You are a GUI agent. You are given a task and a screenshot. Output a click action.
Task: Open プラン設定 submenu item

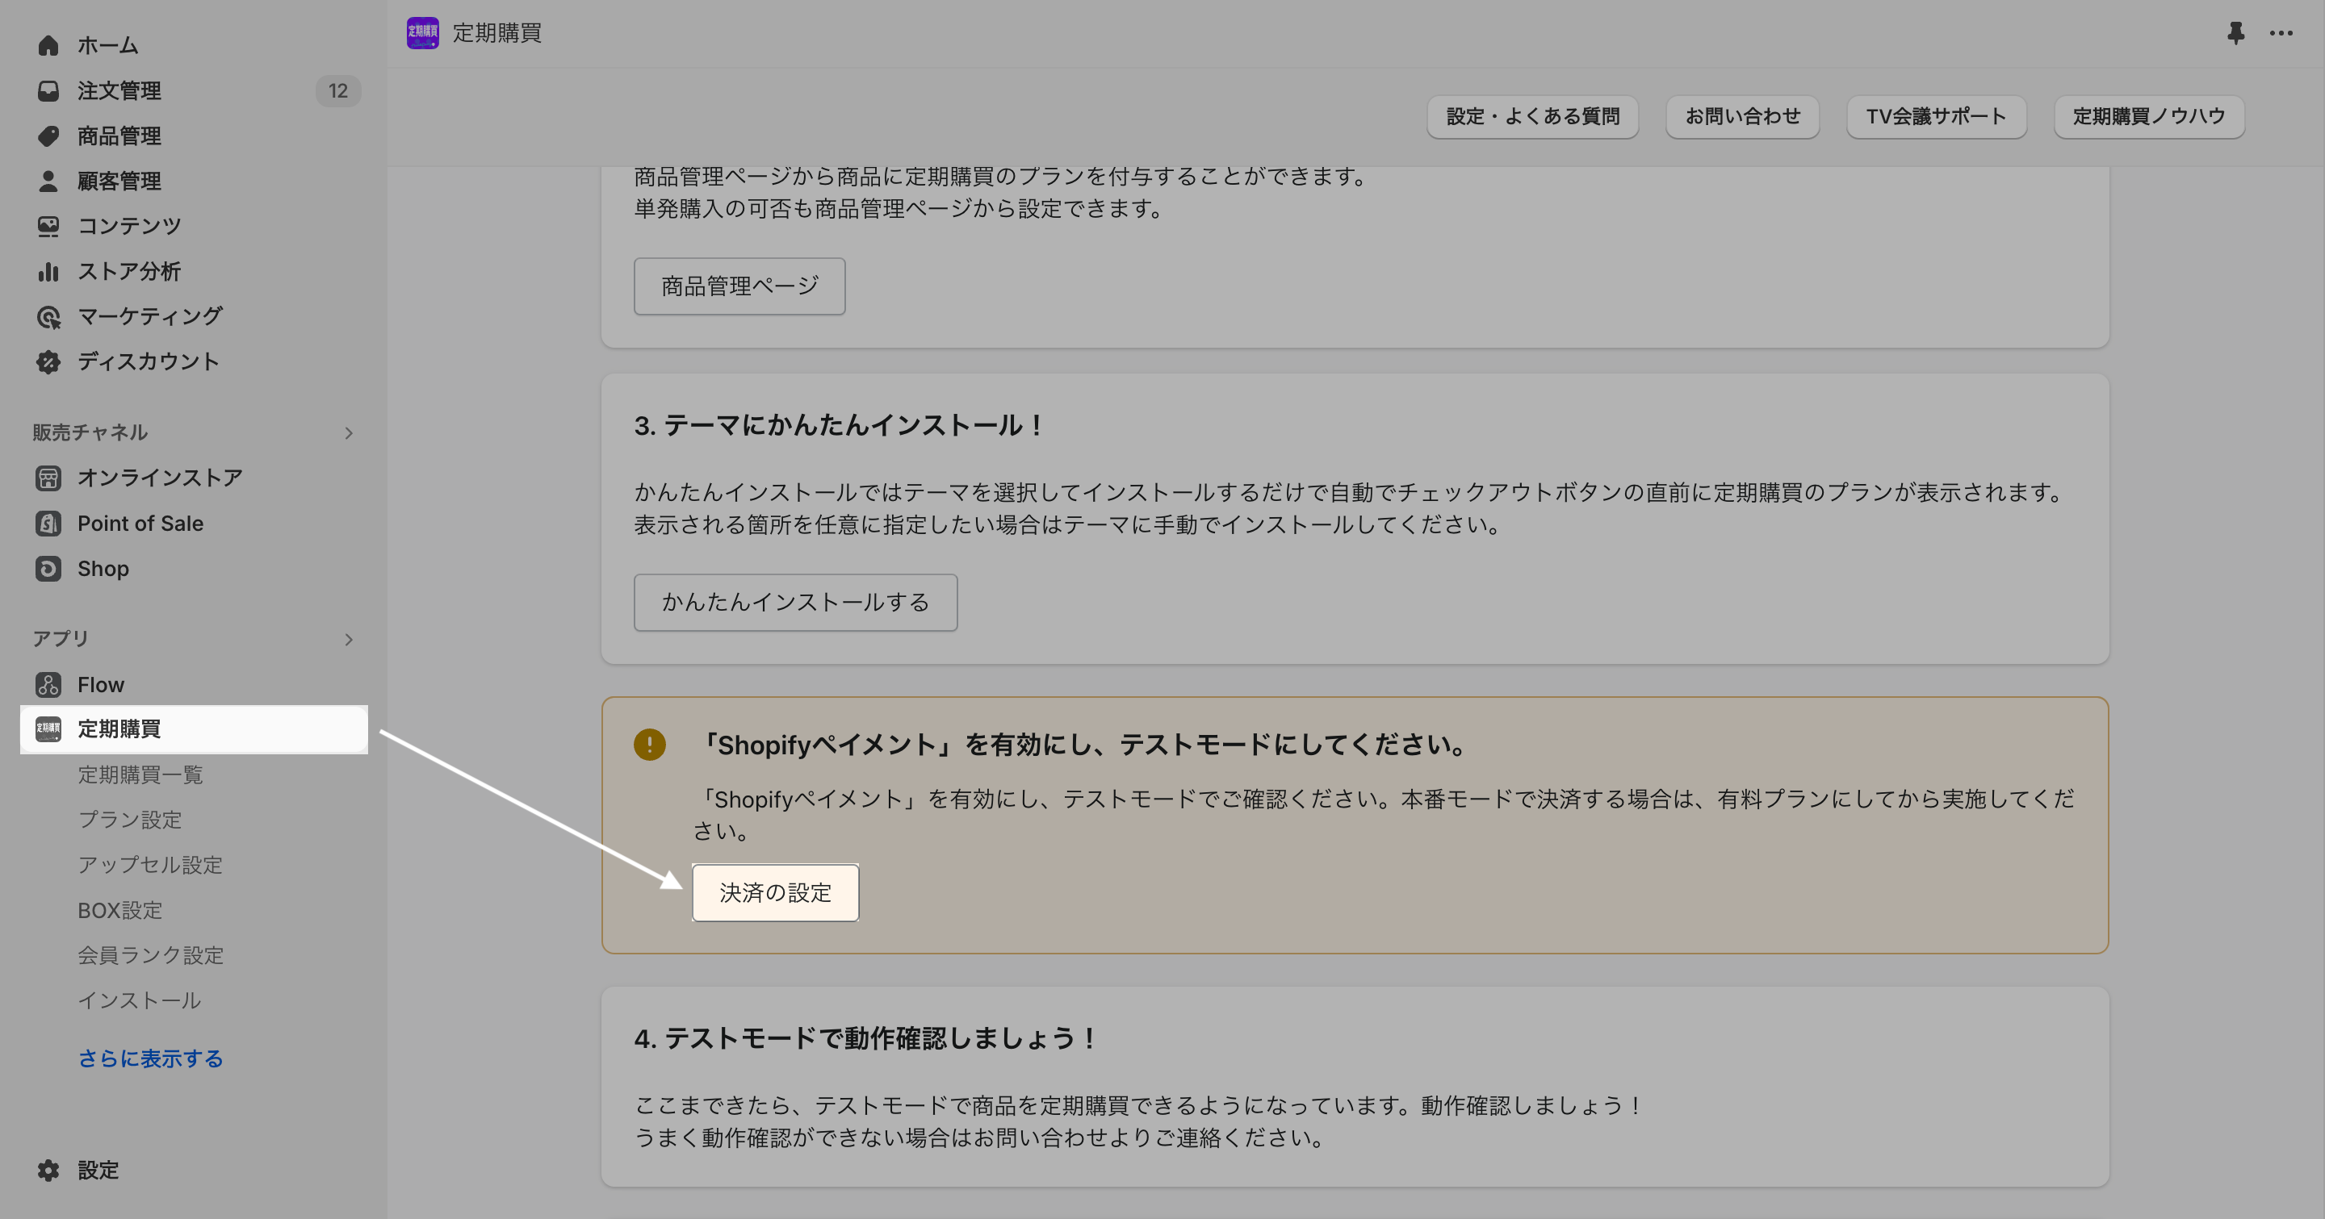pyautogui.click(x=130, y=820)
